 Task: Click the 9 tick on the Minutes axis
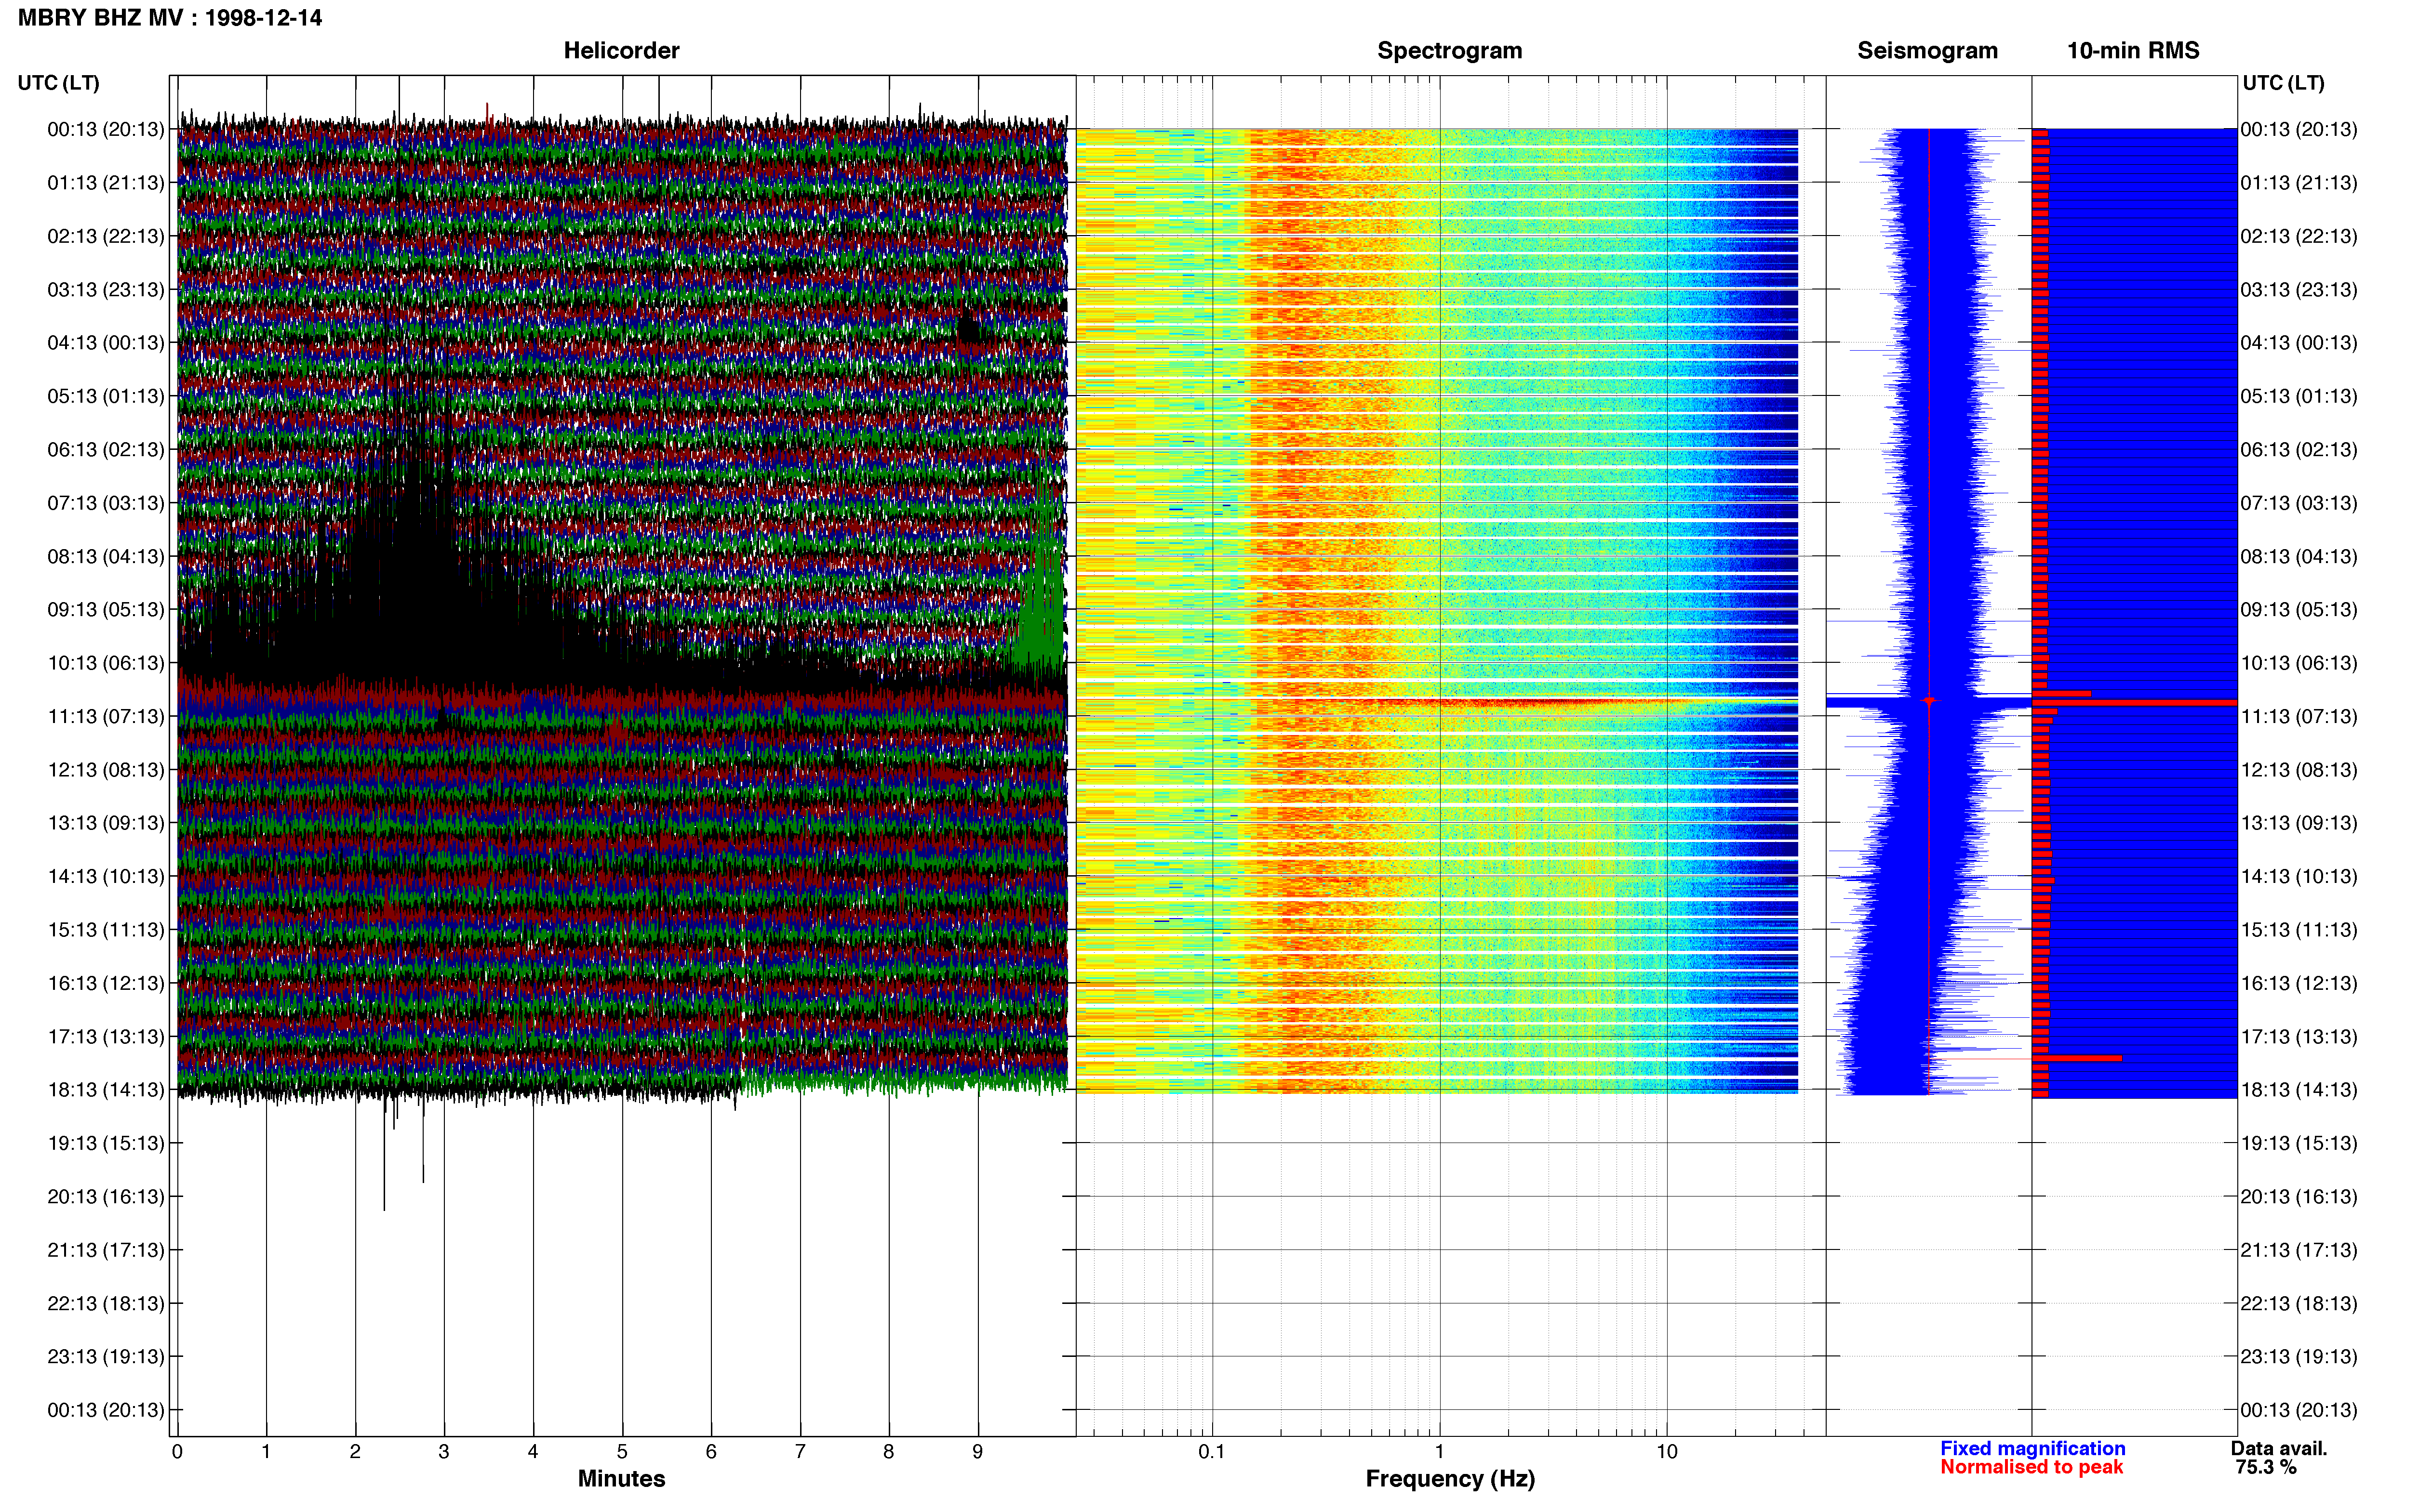977,1451
